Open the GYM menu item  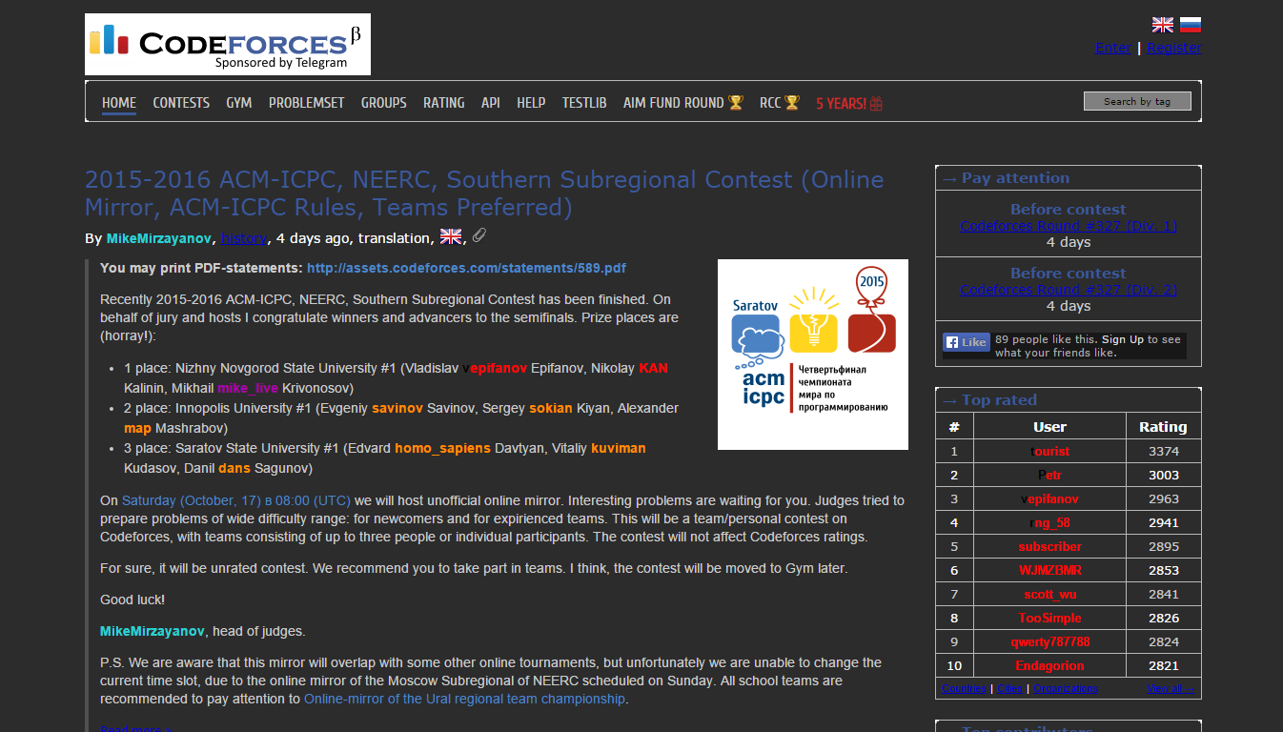click(239, 103)
